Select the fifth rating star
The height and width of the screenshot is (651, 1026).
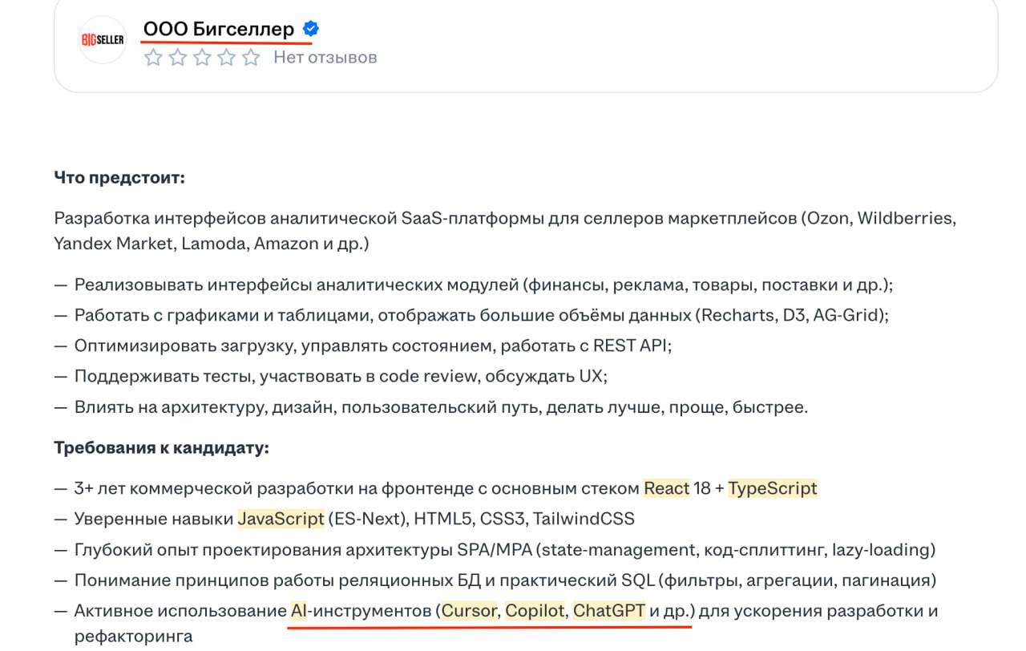click(251, 57)
